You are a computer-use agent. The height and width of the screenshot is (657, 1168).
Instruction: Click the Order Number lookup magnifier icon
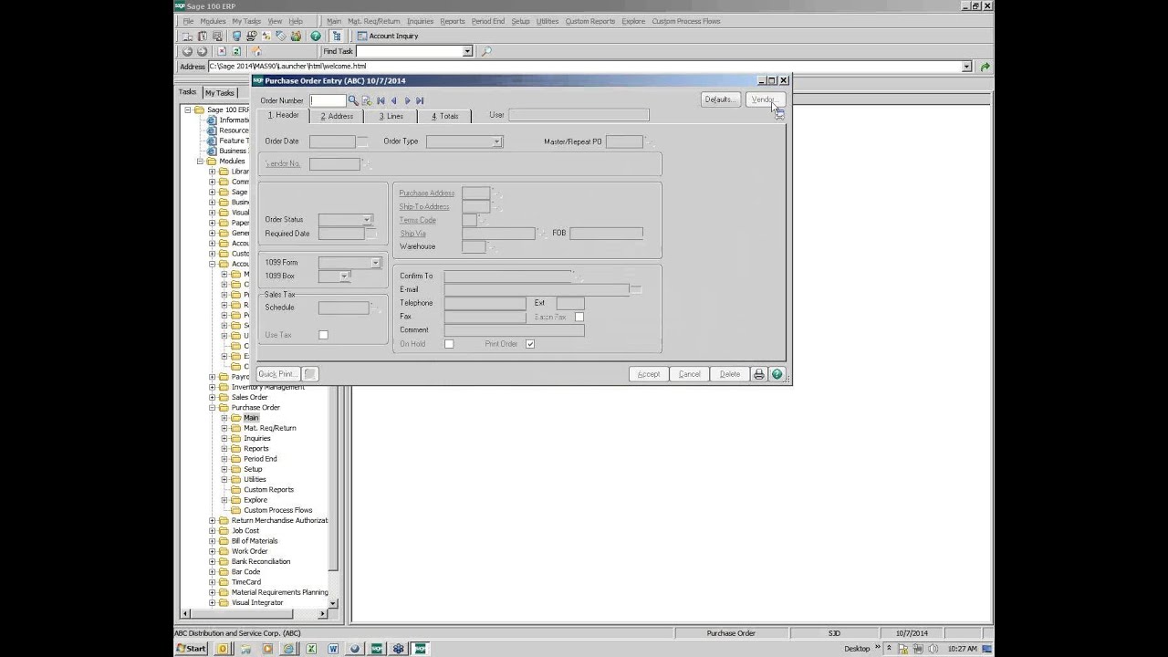(353, 100)
